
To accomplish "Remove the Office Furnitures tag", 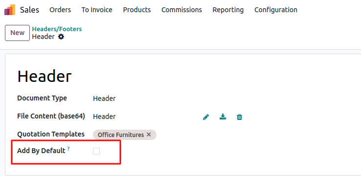I will pos(149,135).
